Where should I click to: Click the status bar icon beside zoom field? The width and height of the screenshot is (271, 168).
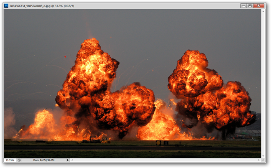19,160
